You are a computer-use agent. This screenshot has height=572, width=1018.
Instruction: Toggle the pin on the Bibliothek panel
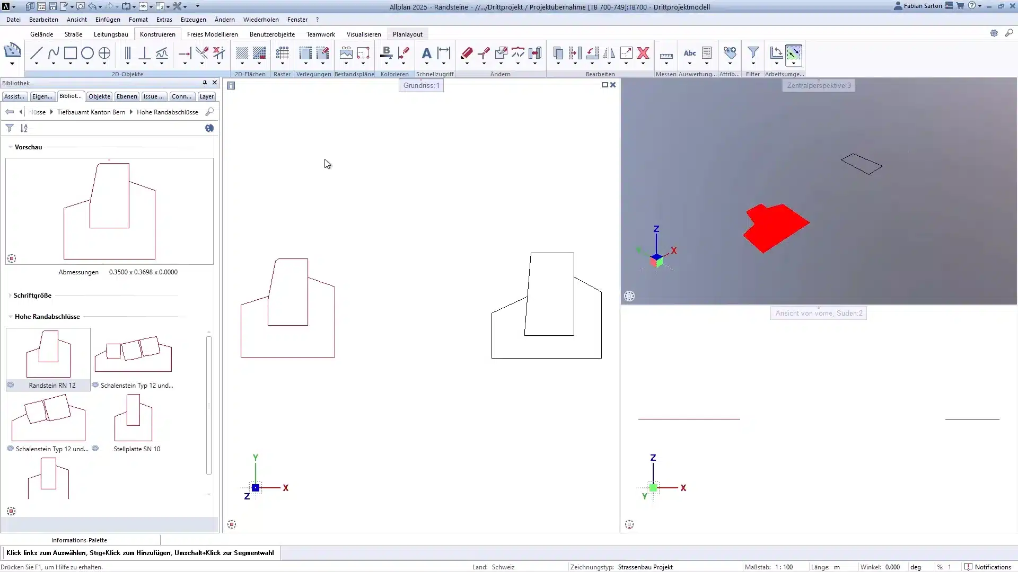pos(204,83)
